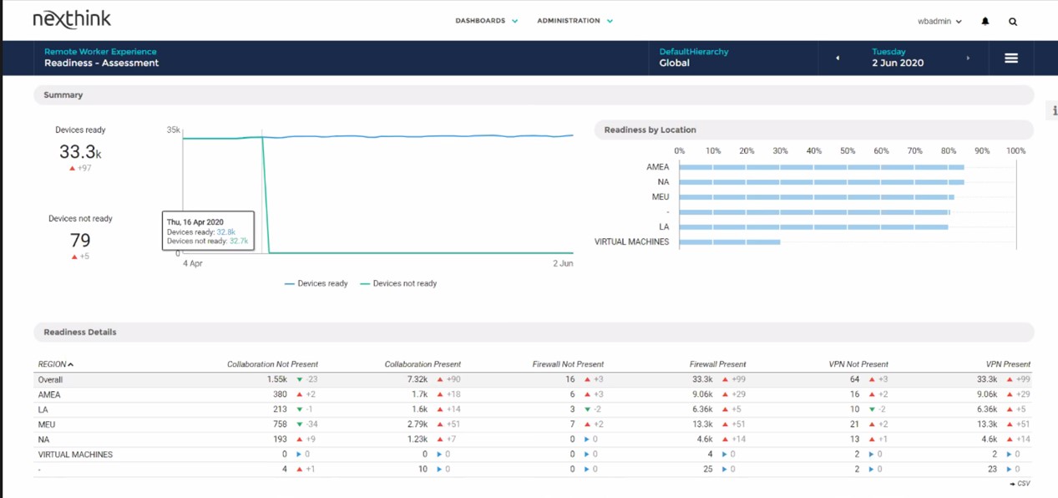Open the hamburger menu icon
1058x498 pixels.
click(x=1010, y=58)
